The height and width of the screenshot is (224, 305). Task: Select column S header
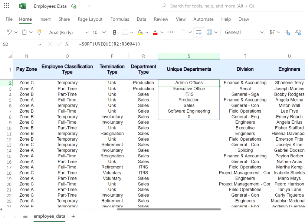pos(189,56)
